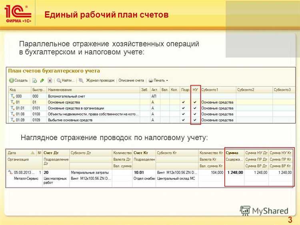Click the green pencil edit icon
The image size is (300, 225).
(x=42, y=80)
